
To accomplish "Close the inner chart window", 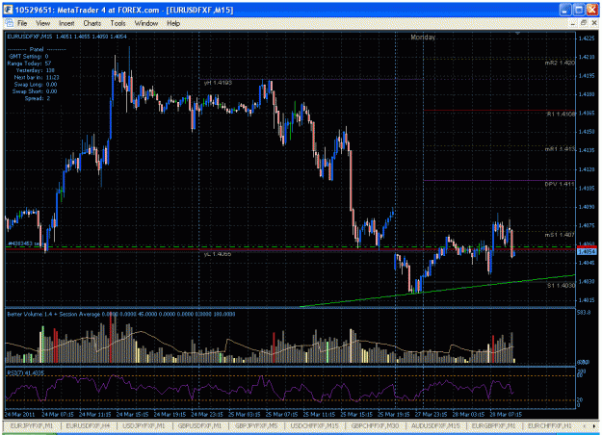I will (x=593, y=23).
